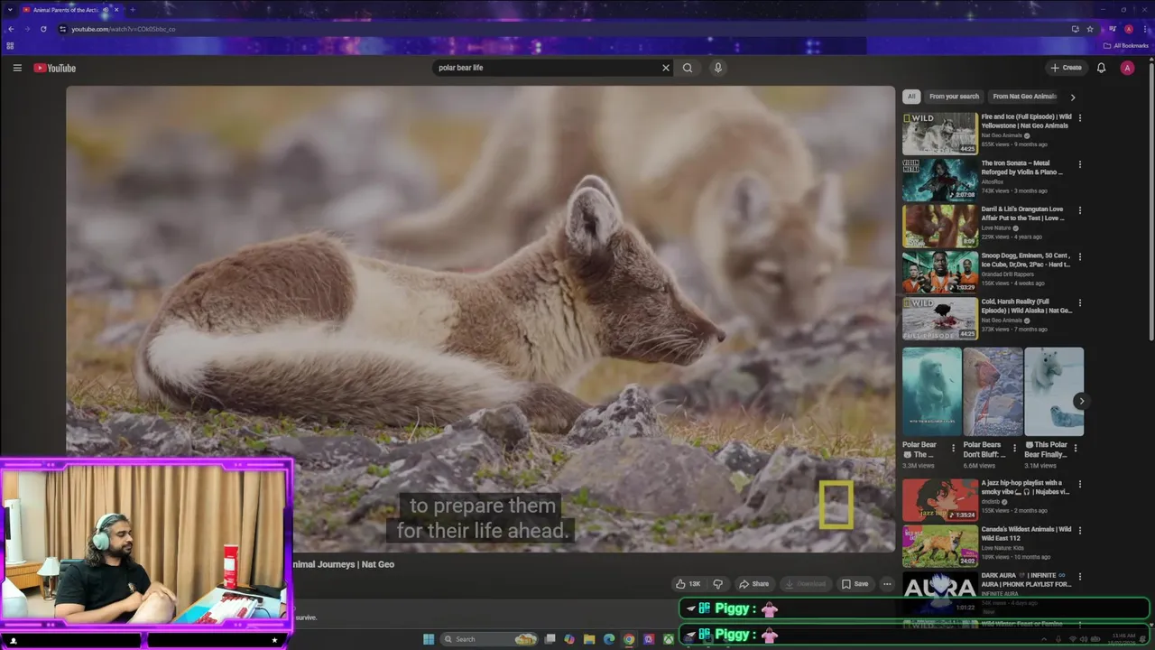Open 'Fire and Ice (Full Episode)' video thumbnail
Viewport: 1155px width, 650px height.
click(x=939, y=134)
